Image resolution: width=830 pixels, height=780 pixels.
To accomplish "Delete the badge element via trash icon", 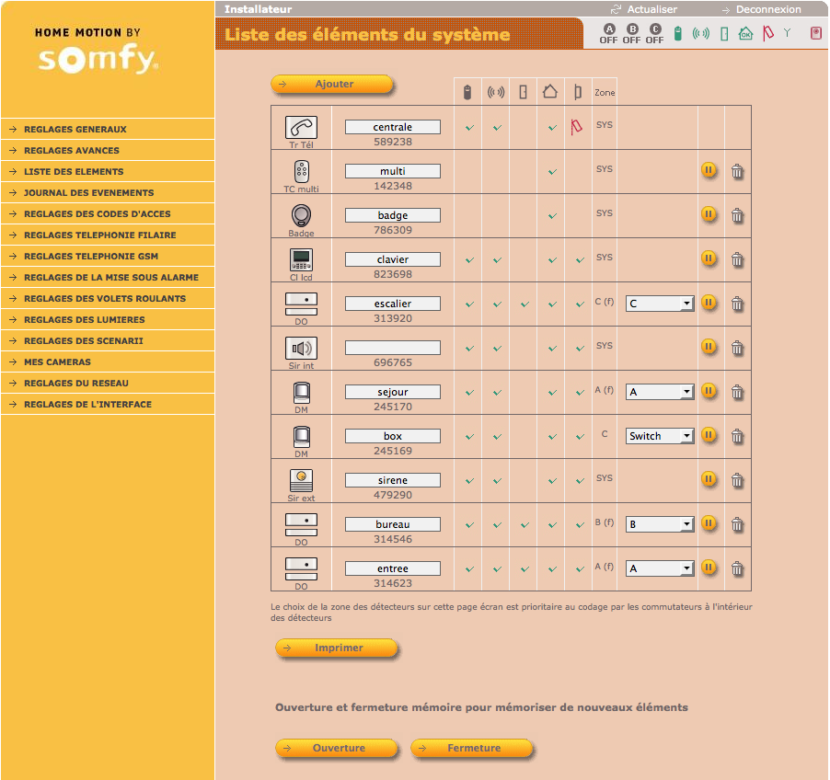I will [x=737, y=214].
